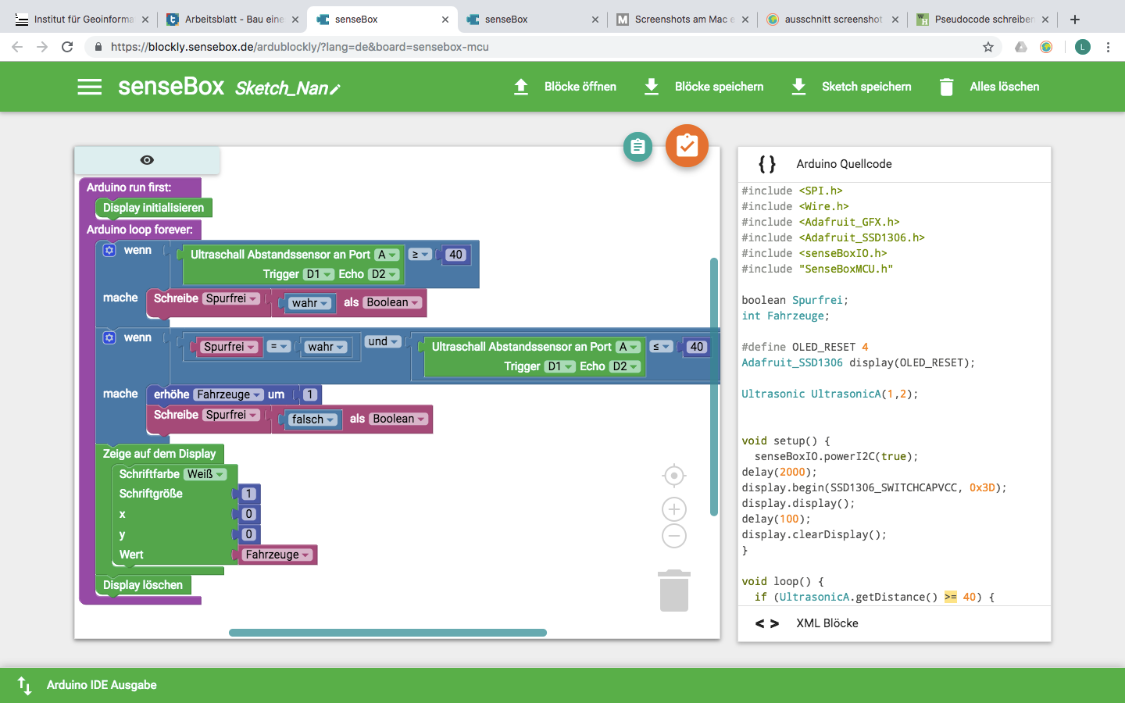
Task: Expand the Arduino IDE Ausgabe panel
Action: (562, 685)
